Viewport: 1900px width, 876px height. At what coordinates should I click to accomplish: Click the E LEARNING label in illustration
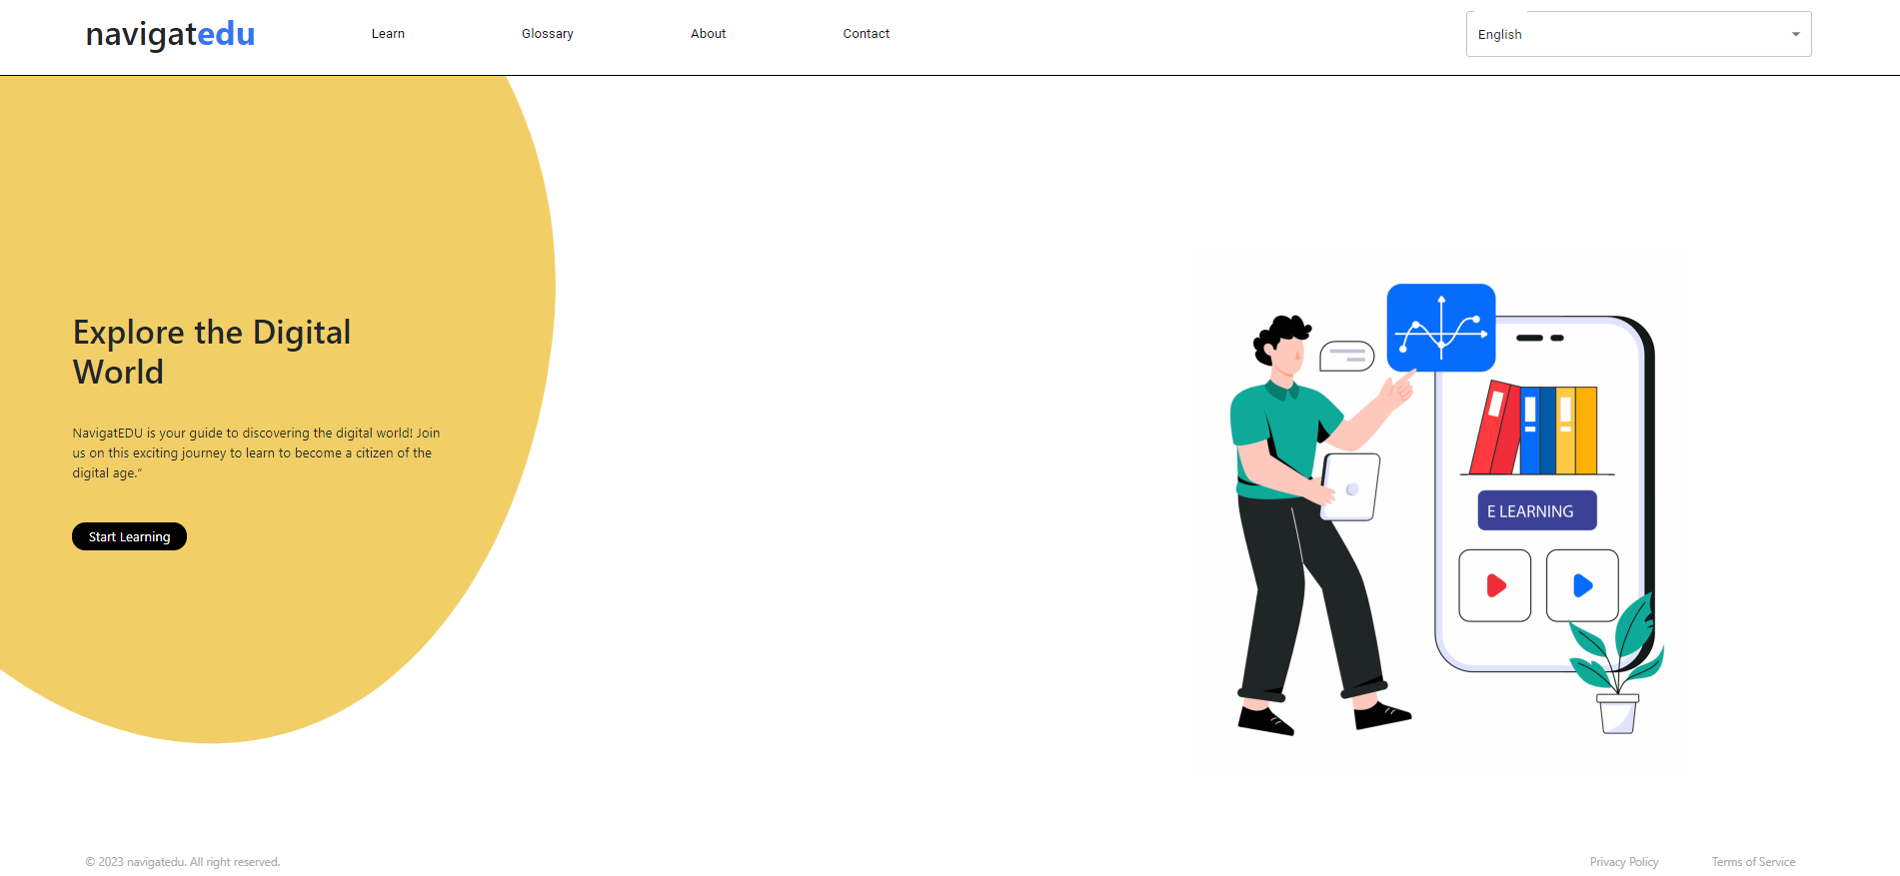(x=1537, y=510)
